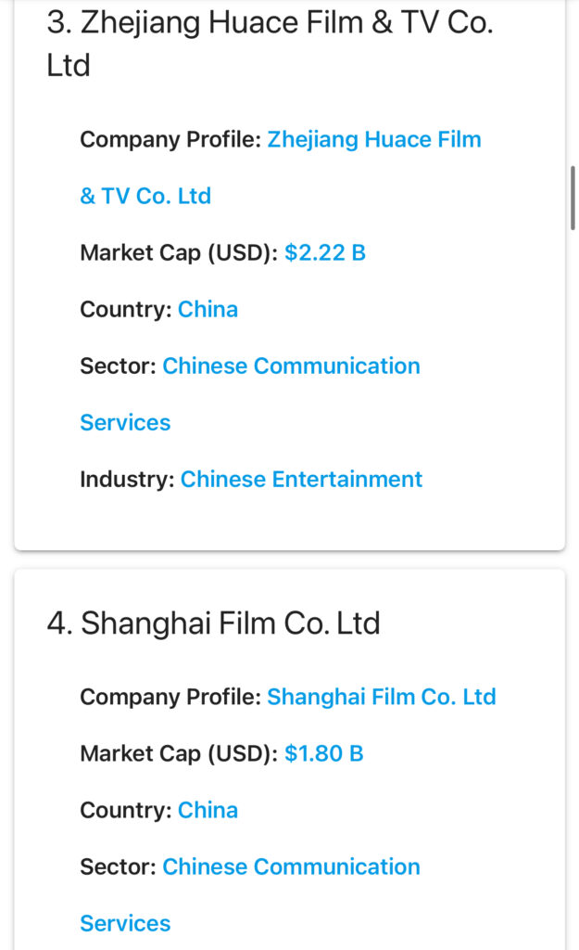Click the "Industry:" label text

click(x=127, y=479)
